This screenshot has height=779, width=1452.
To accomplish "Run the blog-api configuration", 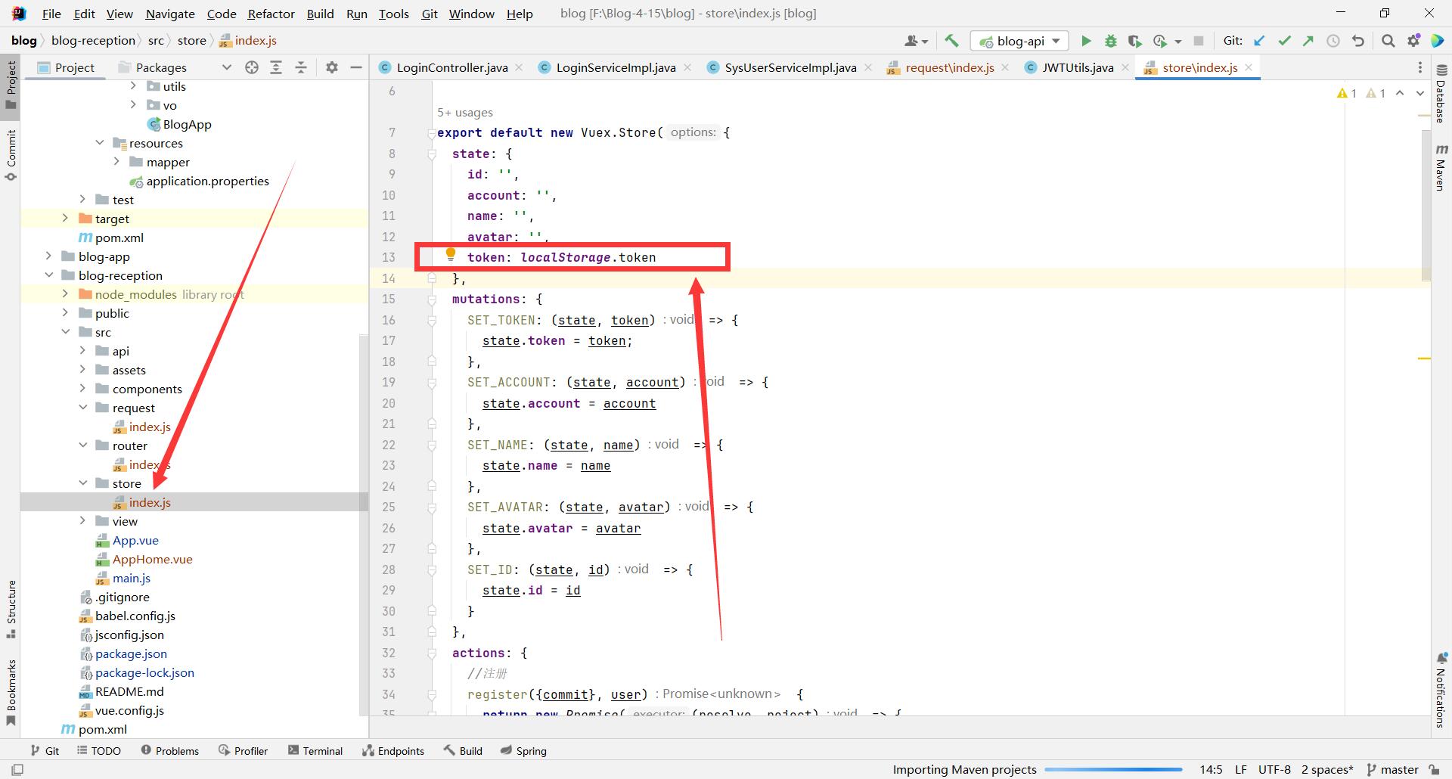I will 1086,41.
